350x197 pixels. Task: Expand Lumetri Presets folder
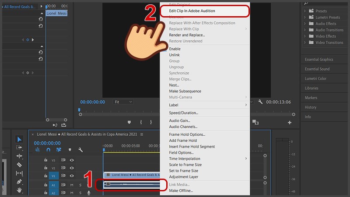coord(304,17)
